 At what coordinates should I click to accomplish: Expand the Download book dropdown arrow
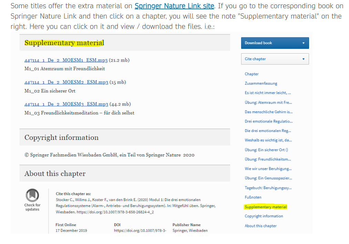(304, 43)
